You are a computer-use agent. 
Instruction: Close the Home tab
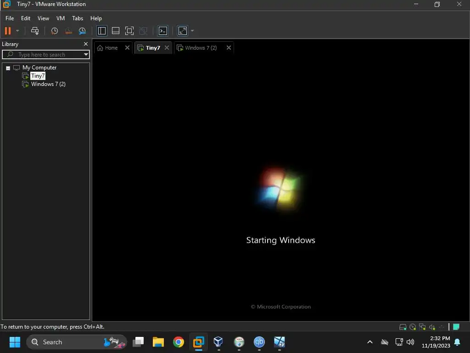tap(127, 48)
